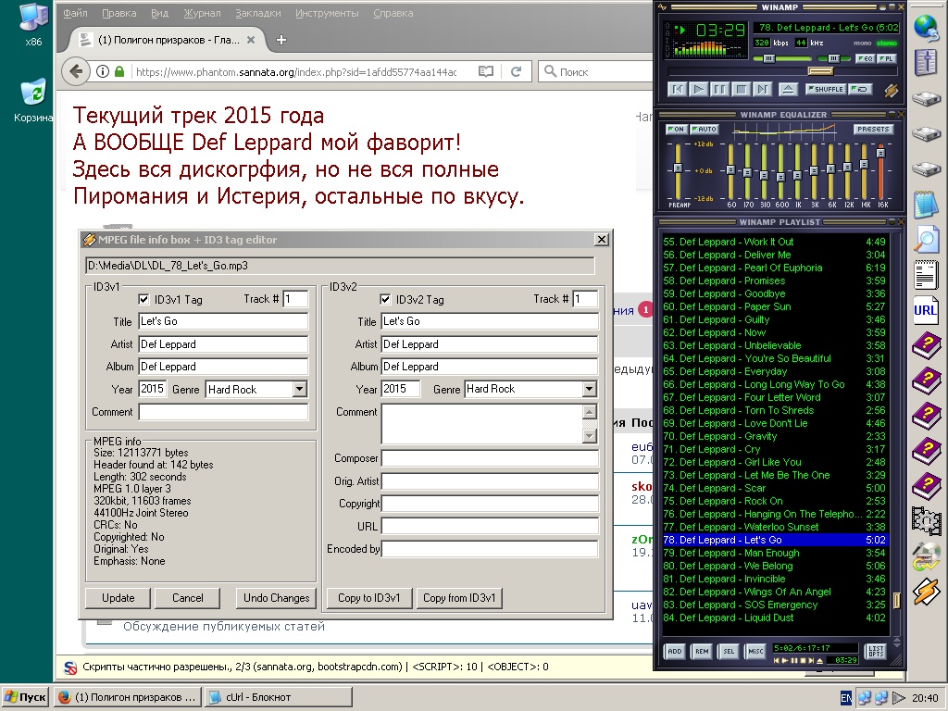Click the ID3v2 URL input field
Viewport: 948px width, 711px height.
pyautogui.click(x=490, y=526)
